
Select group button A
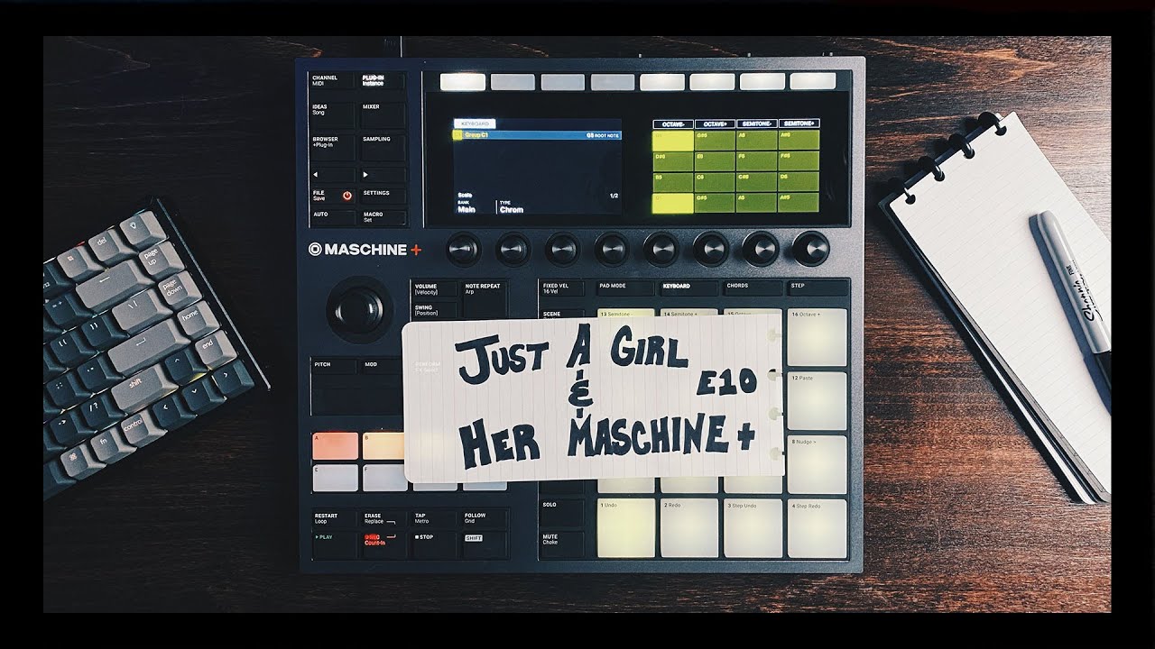click(335, 446)
